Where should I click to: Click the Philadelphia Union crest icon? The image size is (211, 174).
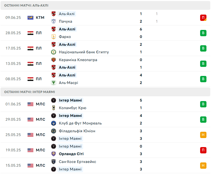tap(54, 131)
